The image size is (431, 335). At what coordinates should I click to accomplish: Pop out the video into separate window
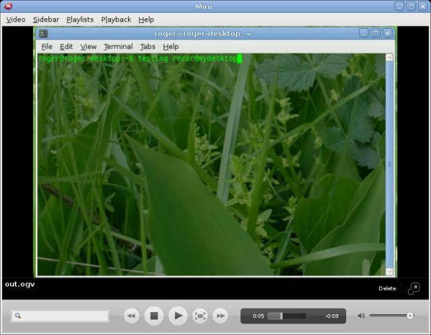(413, 288)
